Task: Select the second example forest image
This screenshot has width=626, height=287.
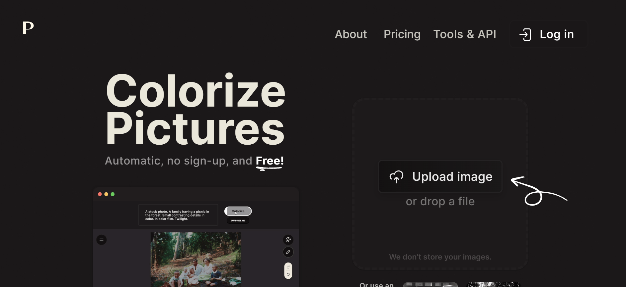Action: point(494,284)
